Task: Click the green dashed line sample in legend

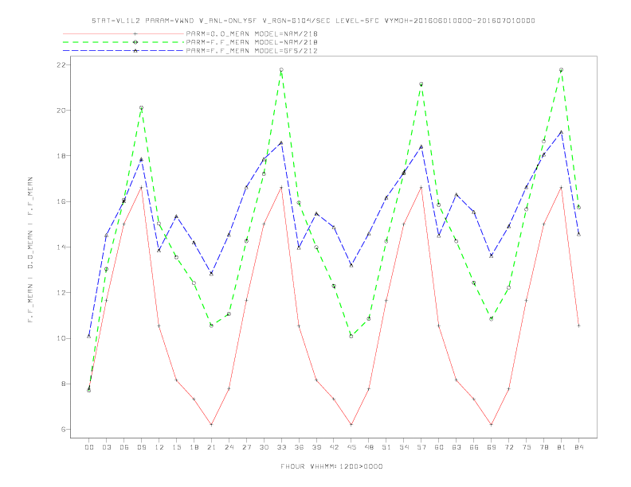Action: tap(123, 42)
